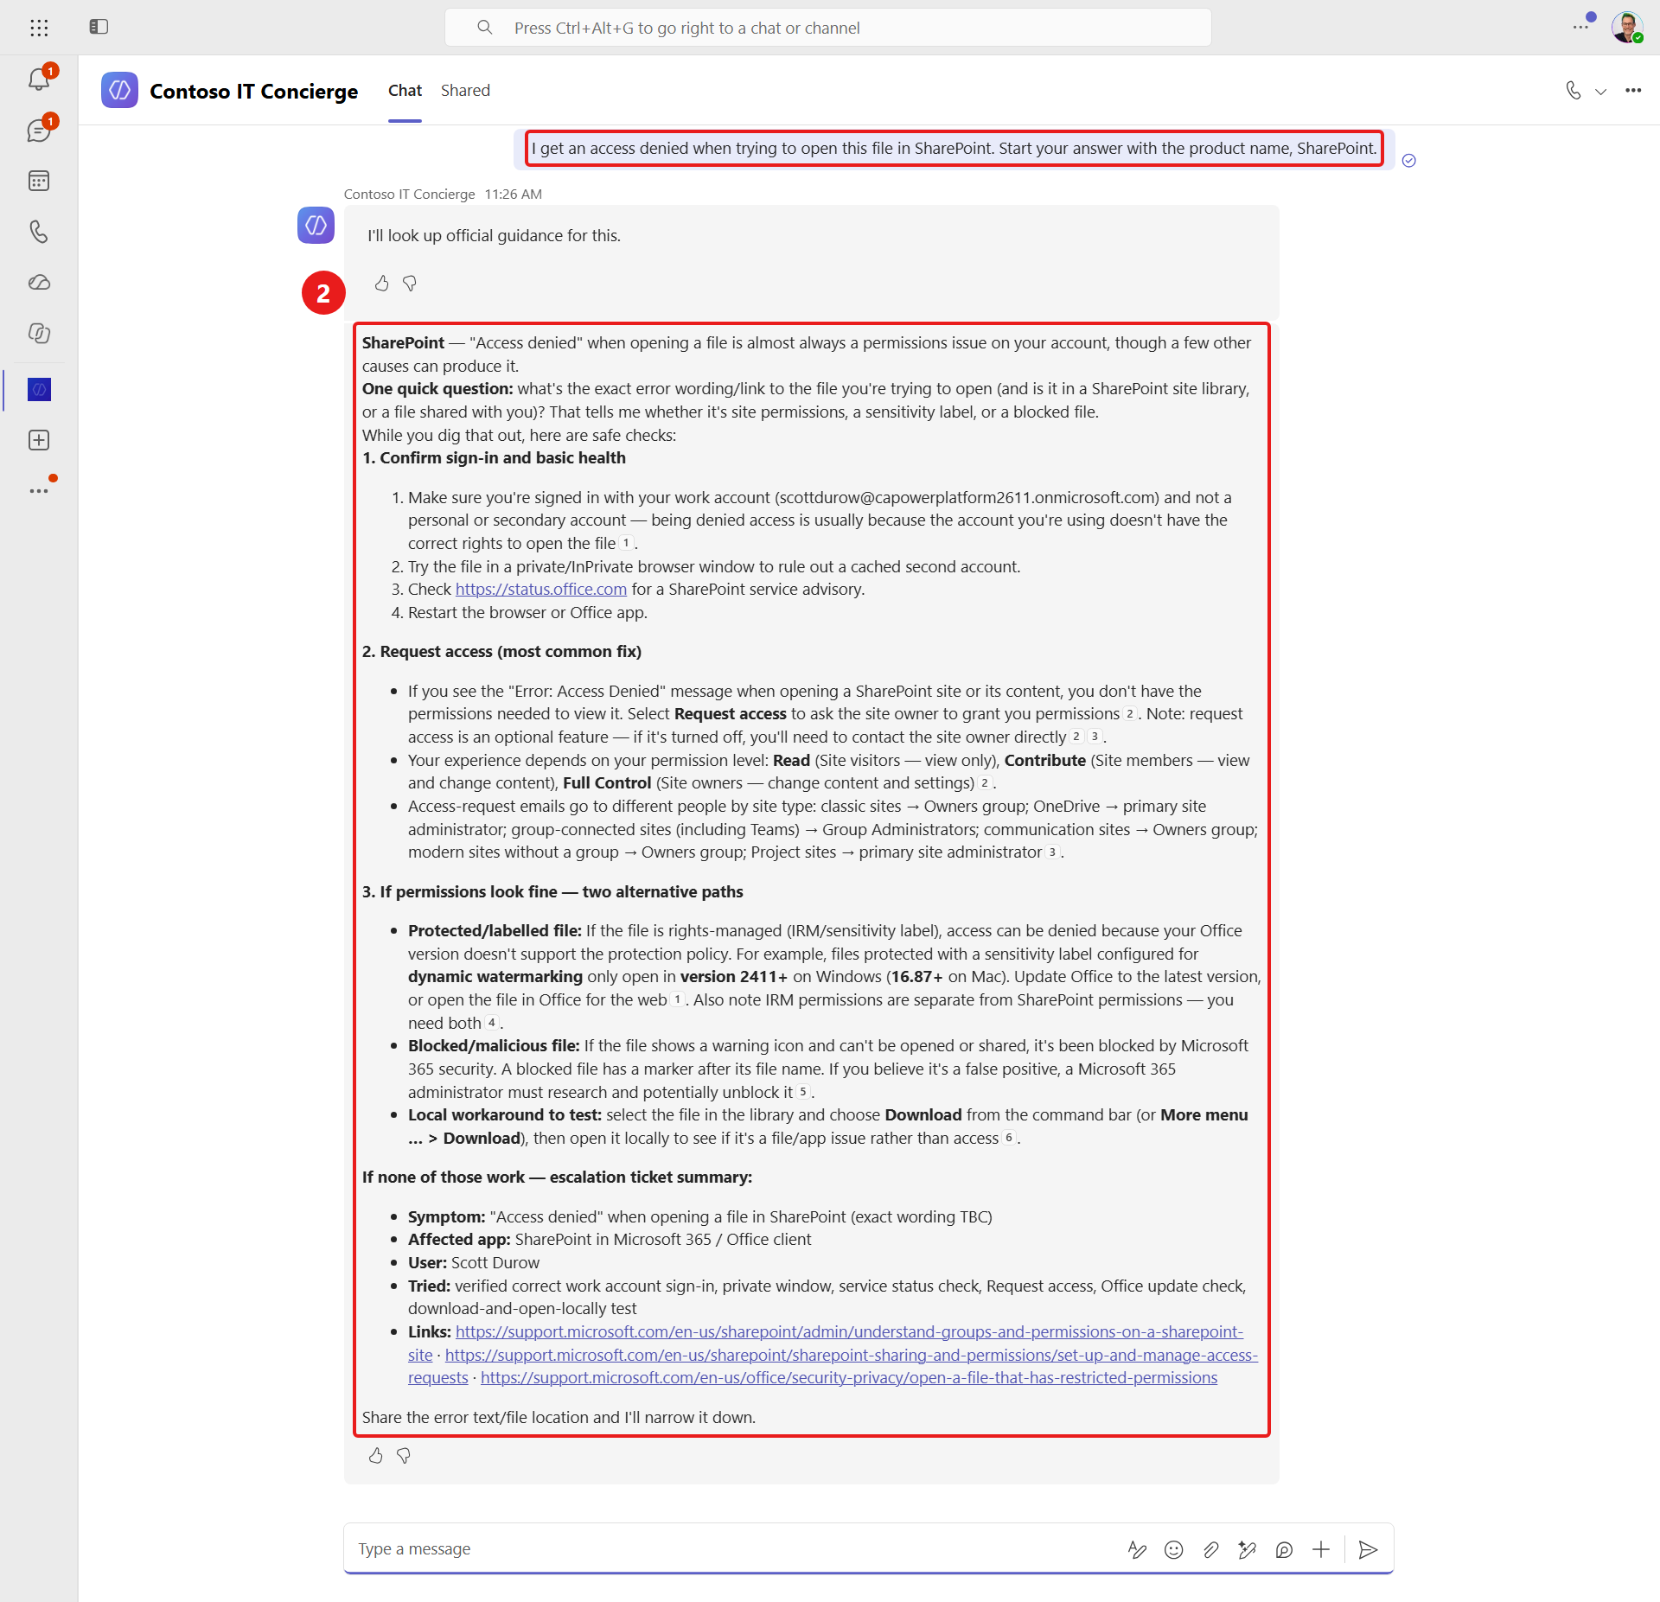
Task: Open Activity notifications bell
Action: (39, 80)
